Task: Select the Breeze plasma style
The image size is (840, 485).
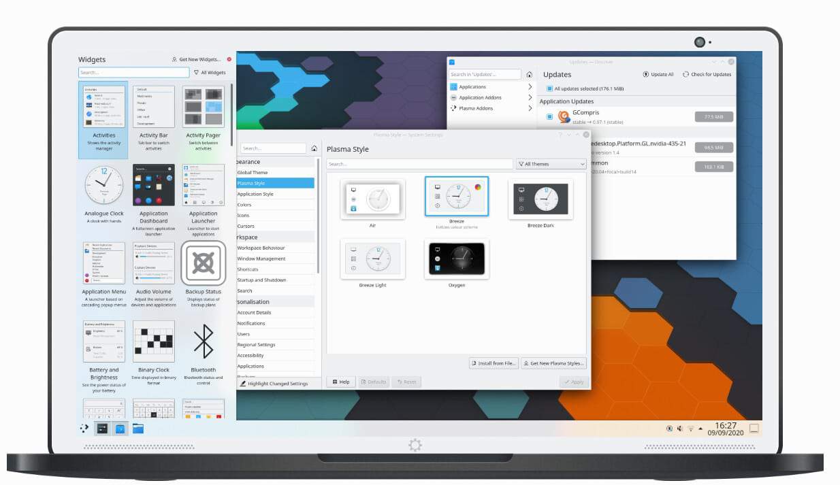Action: 457,203
